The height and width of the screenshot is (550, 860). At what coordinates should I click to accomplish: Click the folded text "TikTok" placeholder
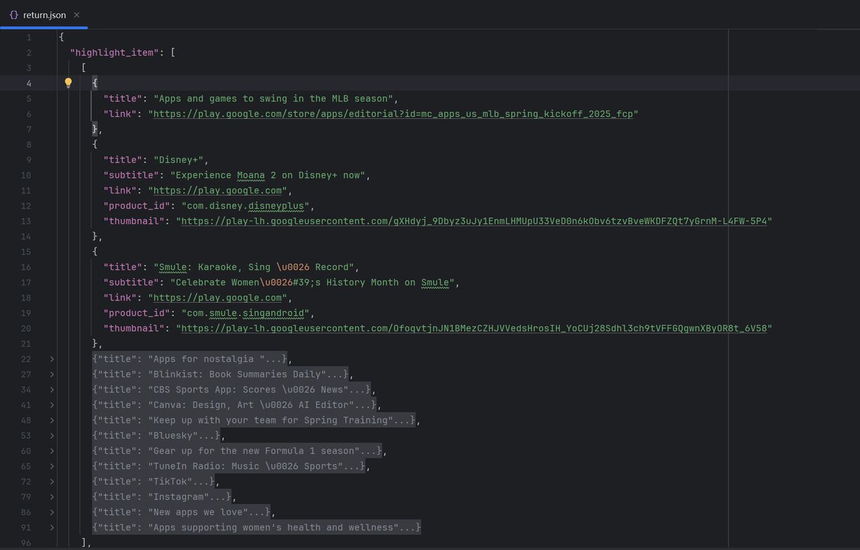tap(154, 482)
